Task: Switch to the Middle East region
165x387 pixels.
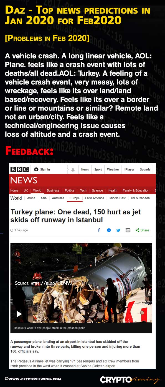Action: pos(118,198)
